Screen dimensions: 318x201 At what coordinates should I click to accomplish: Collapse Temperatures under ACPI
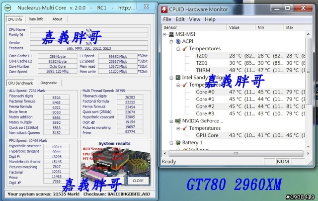(x=178, y=49)
